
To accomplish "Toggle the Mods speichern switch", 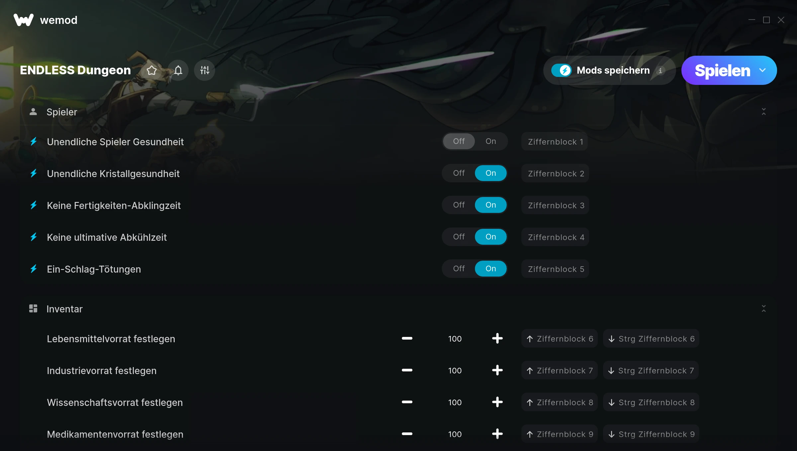I will (562, 70).
